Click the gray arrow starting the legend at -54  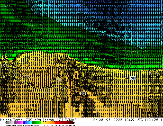pyautogui.click(x=6, y=123)
